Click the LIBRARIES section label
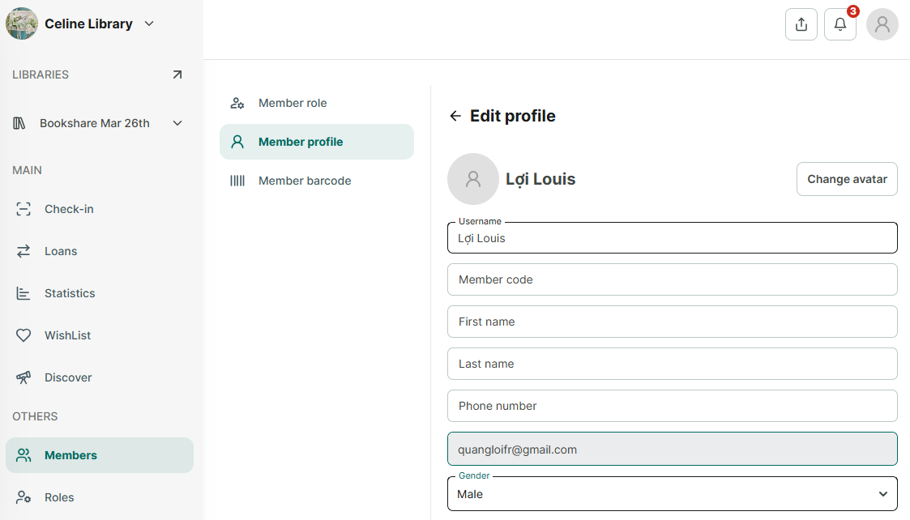Image resolution: width=910 pixels, height=520 pixels. [41, 75]
